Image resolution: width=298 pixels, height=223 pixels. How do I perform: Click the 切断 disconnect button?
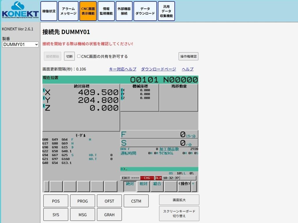tap(69, 56)
